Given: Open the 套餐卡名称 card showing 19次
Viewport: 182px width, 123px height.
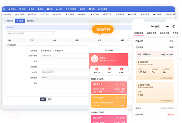Looking at the screenshot, I should pyautogui.click(x=155, y=92).
